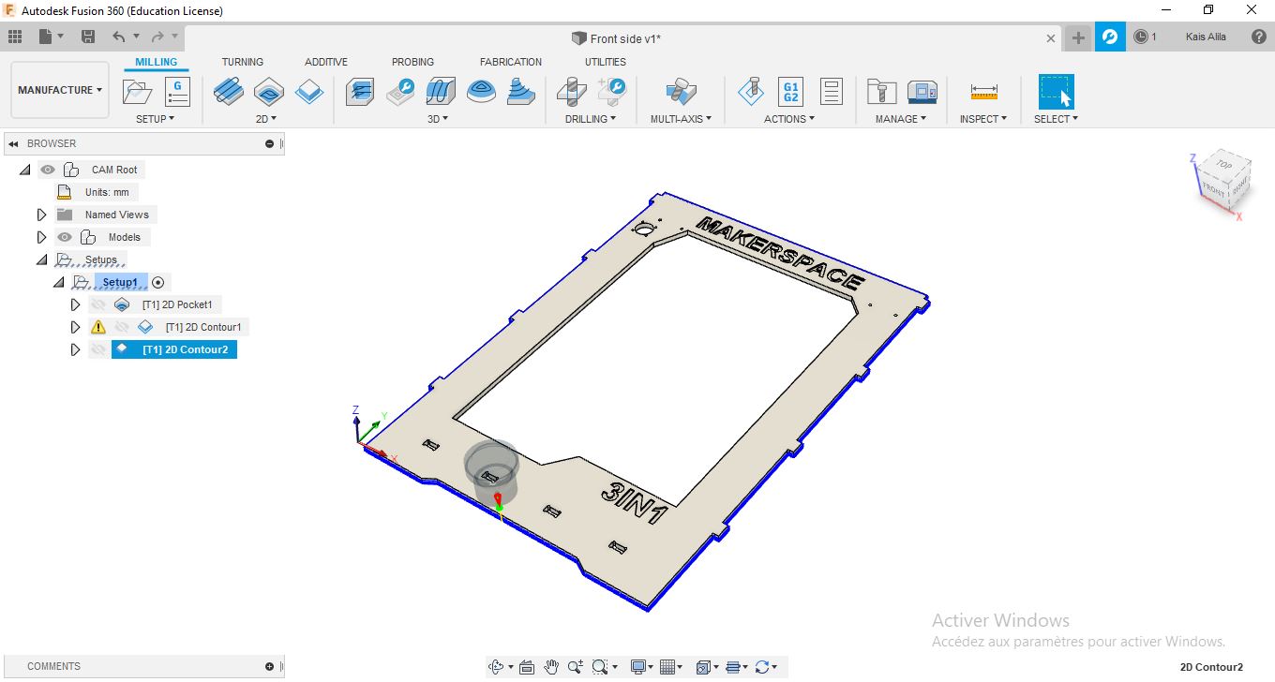The width and height of the screenshot is (1275, 682).
Task: Add a new design tab
Action: (x=1078, y=37)
